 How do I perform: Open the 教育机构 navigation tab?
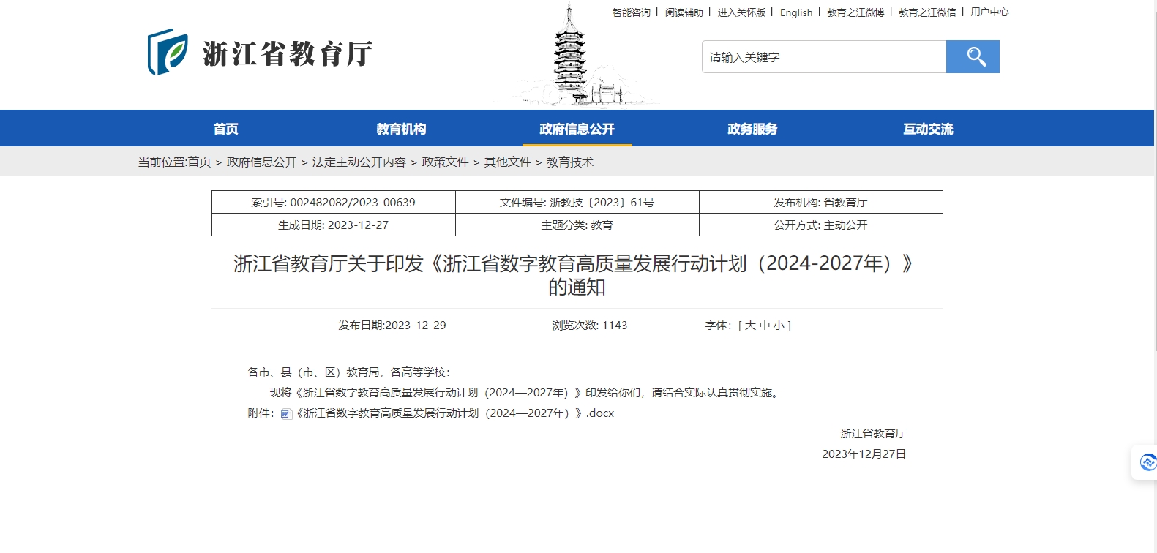(x=401, y=129)
